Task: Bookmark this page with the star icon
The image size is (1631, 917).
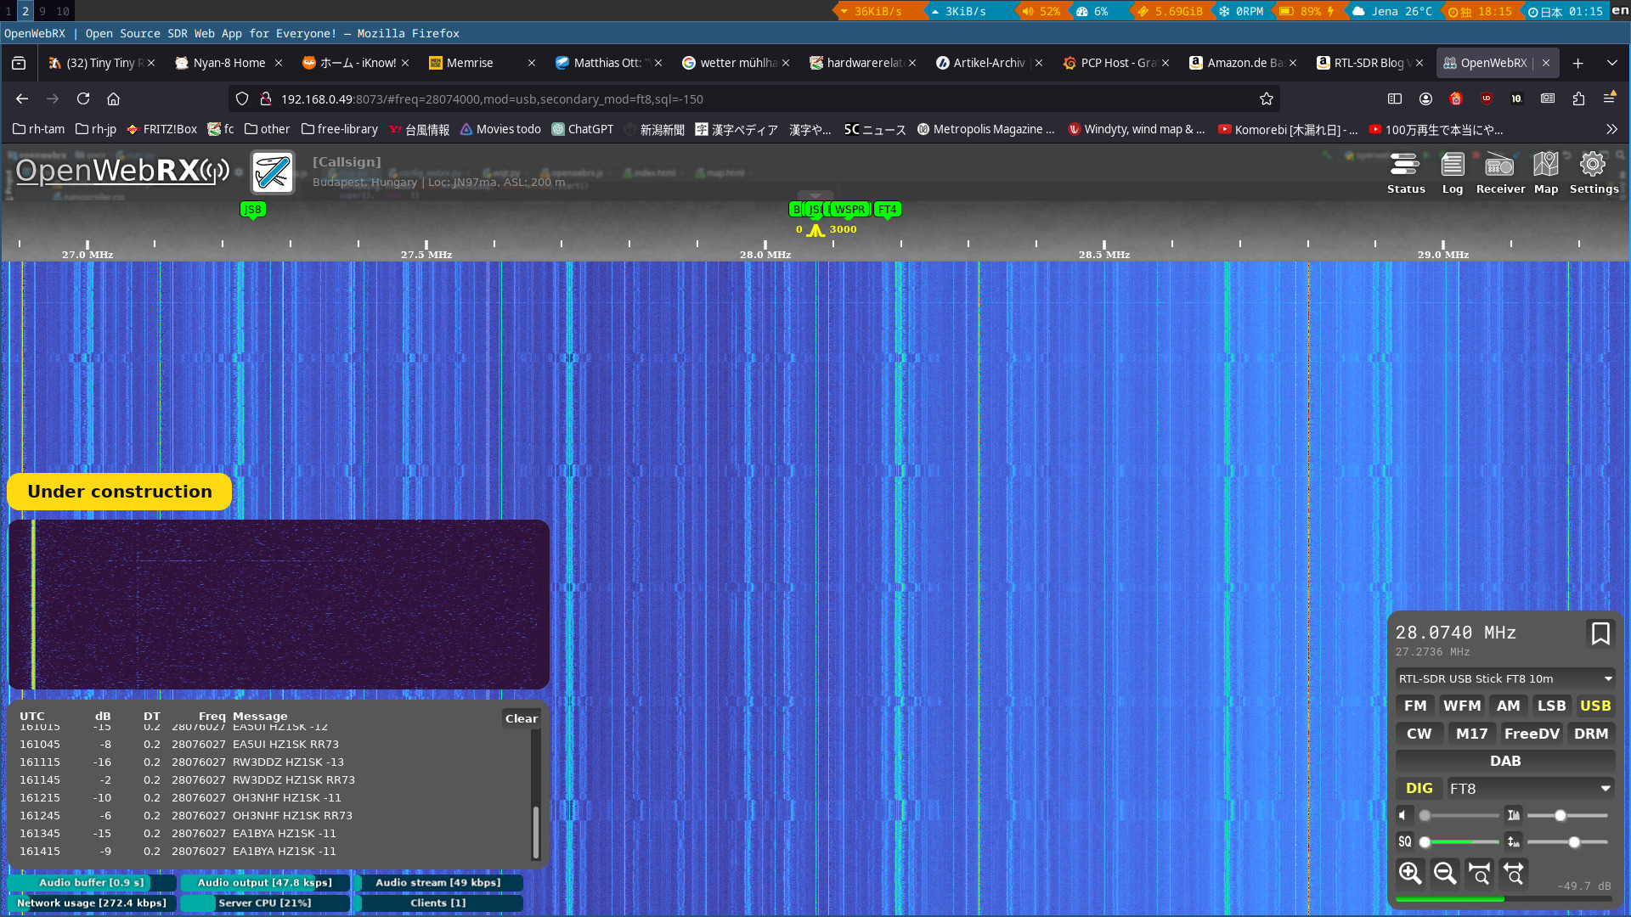Action: [x=1267, y=99]
